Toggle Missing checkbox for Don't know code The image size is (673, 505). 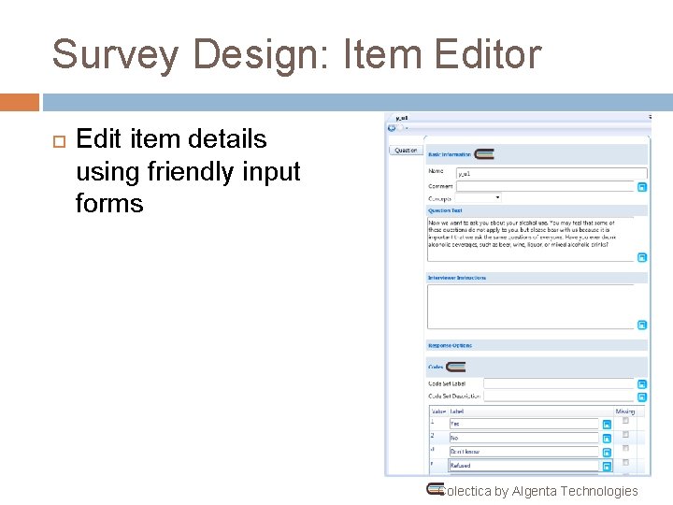[625, 448]
